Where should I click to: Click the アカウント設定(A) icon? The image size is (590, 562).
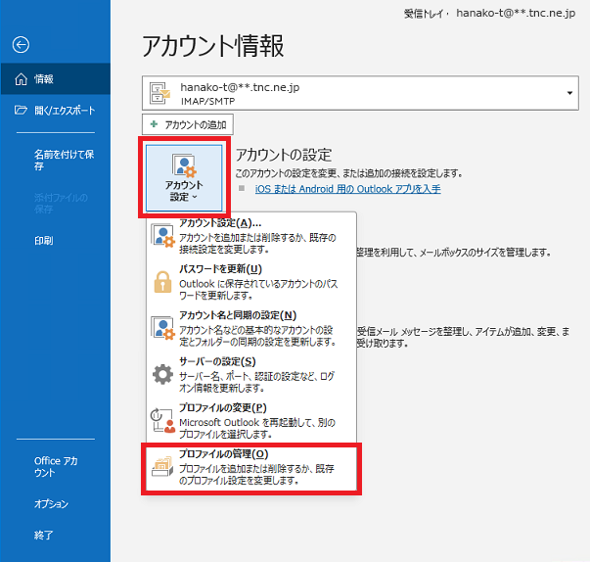point(161,235)
